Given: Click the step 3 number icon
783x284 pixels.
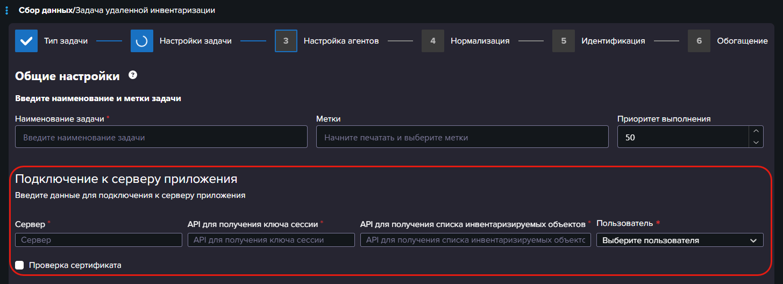Looking at the screenshot, I should pos(286,41).
